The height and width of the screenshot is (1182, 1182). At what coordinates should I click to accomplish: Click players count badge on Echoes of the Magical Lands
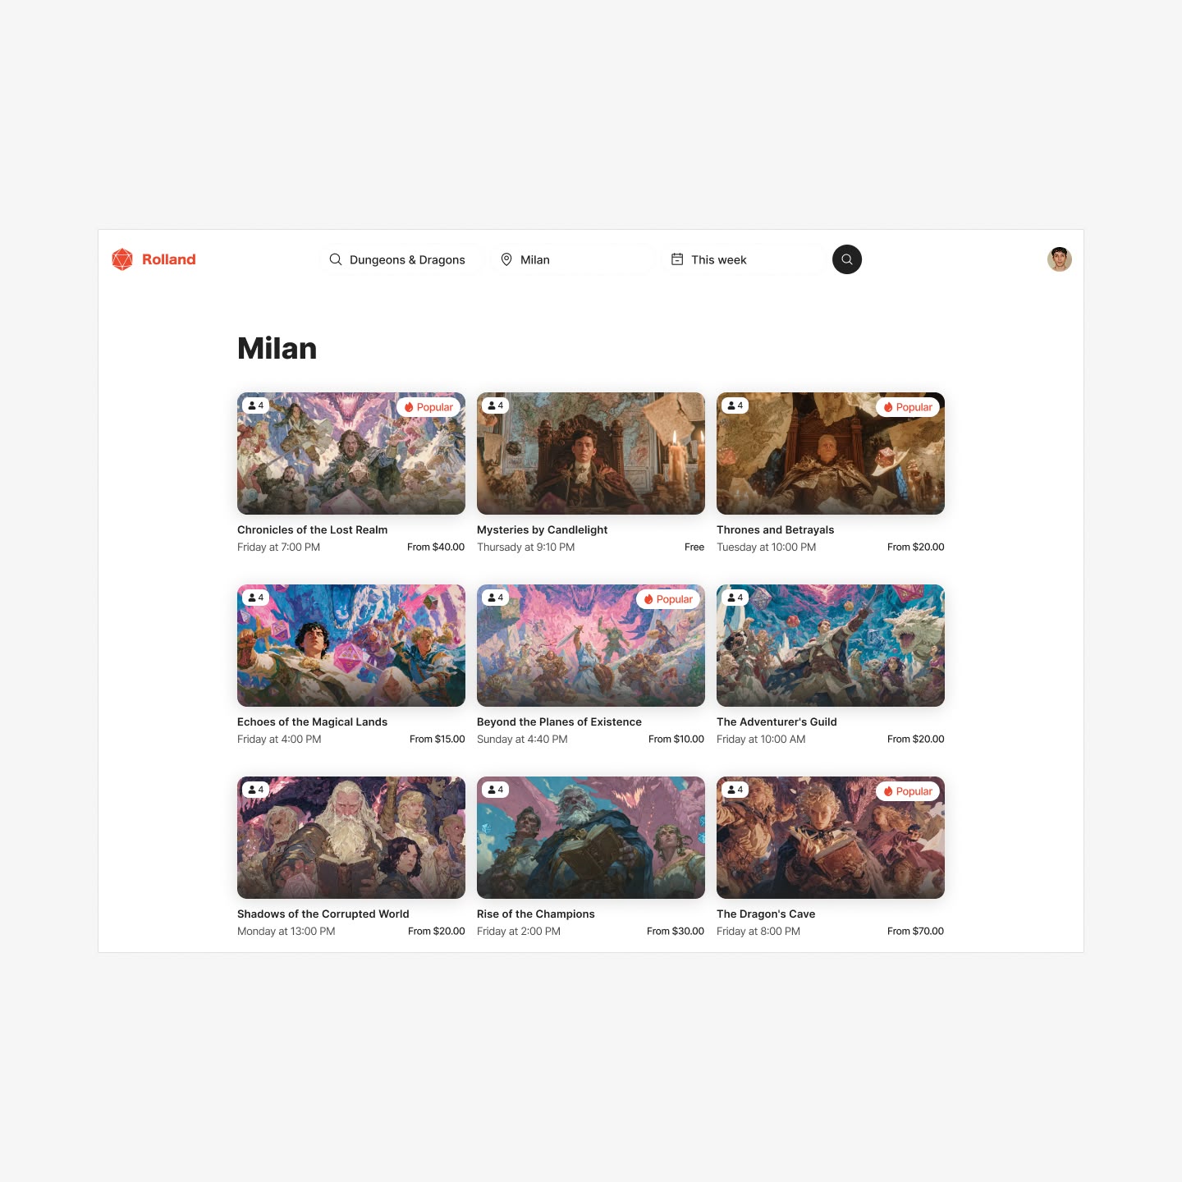256,598
